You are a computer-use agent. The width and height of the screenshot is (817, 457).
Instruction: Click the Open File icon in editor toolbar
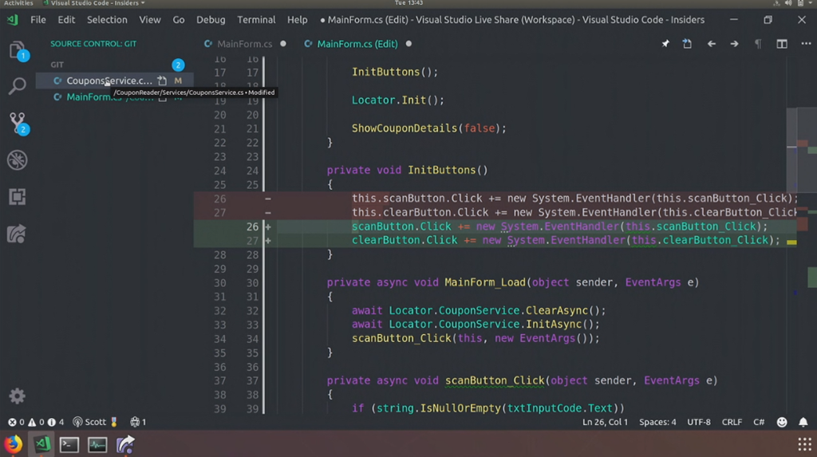687,44
